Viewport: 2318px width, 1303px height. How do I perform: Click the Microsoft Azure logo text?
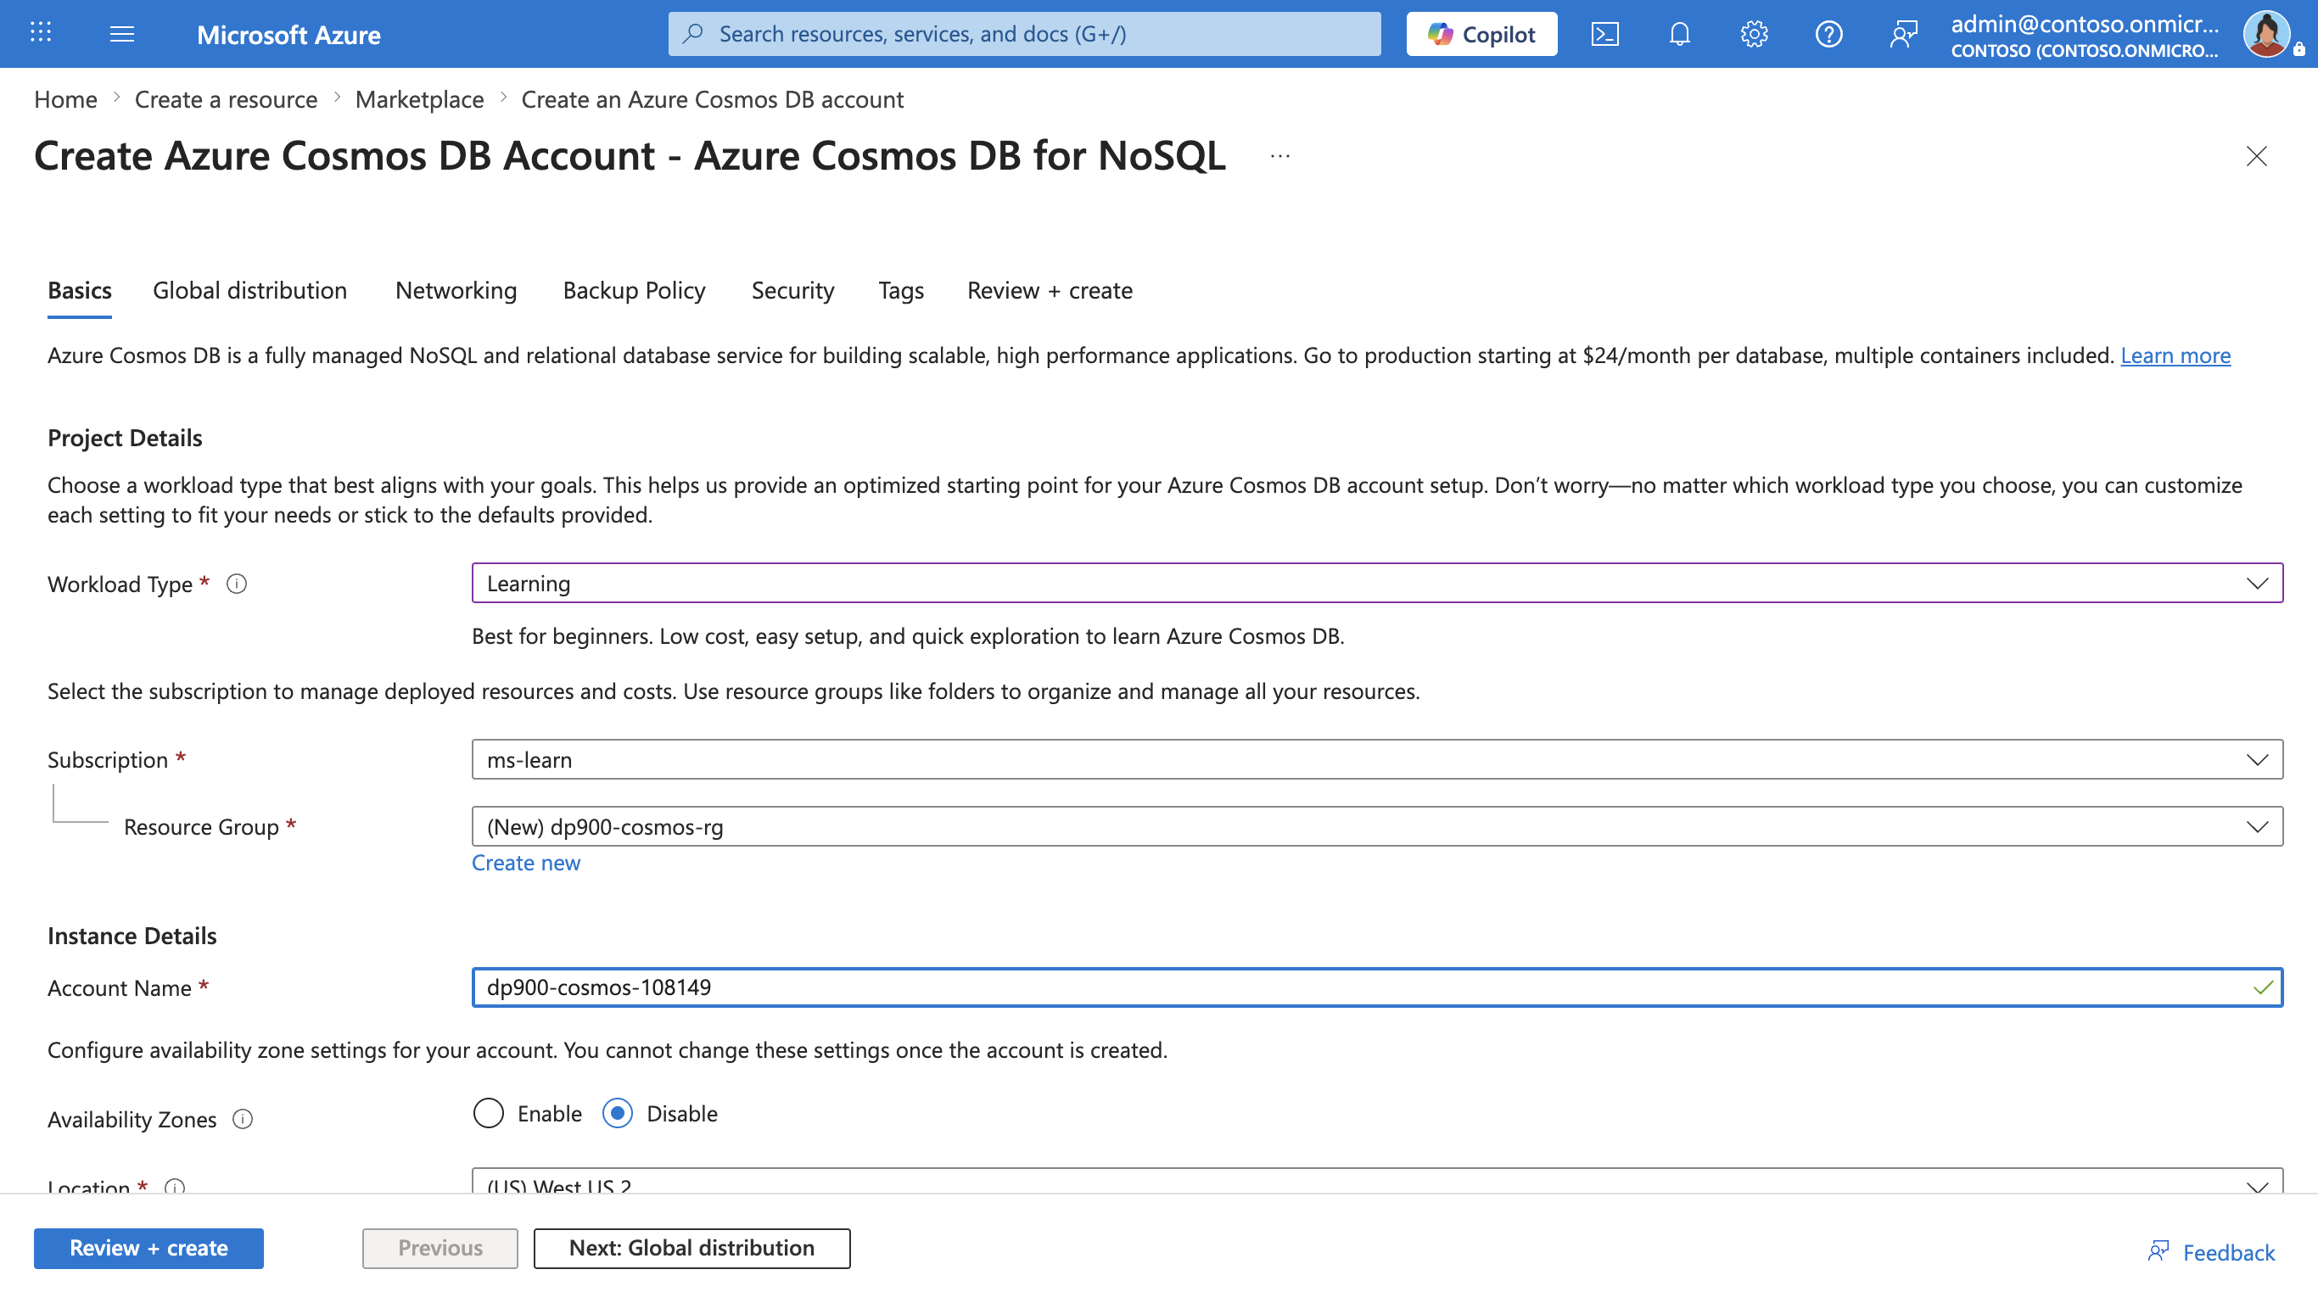(288, 35)
